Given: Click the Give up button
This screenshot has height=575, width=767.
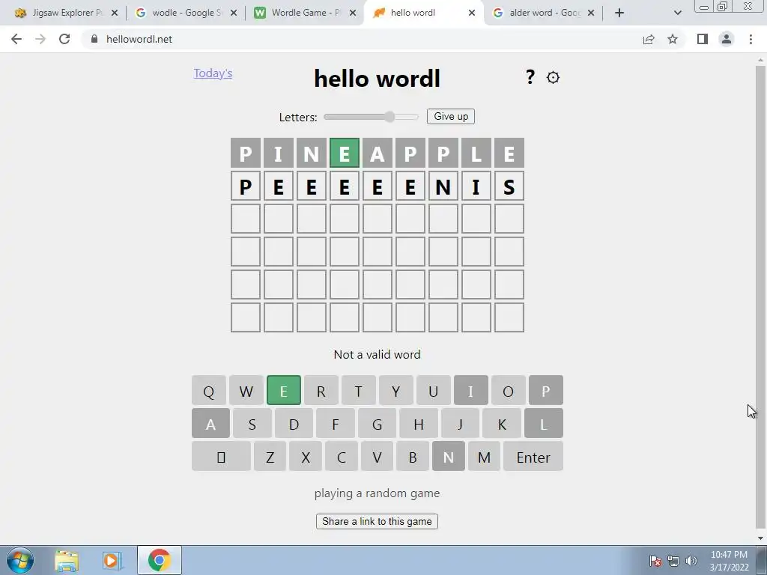Looking at the screenshot, I should click(x=450, y=116).
